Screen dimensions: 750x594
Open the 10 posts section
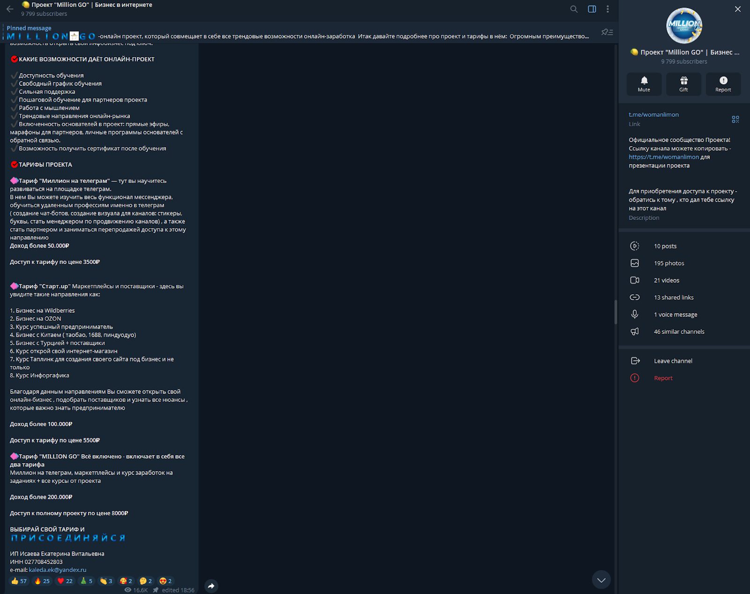click(665, 246)
